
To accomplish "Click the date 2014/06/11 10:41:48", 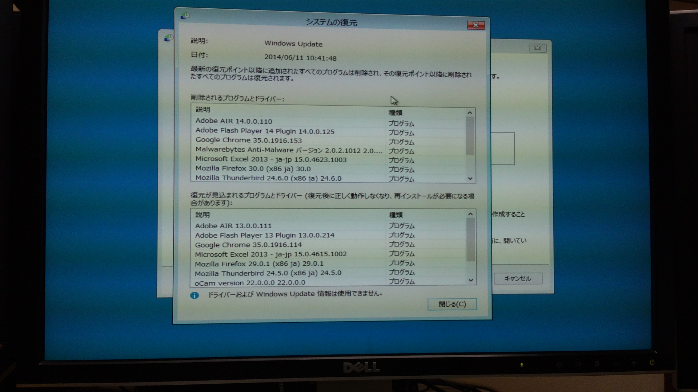I will 300,58.
